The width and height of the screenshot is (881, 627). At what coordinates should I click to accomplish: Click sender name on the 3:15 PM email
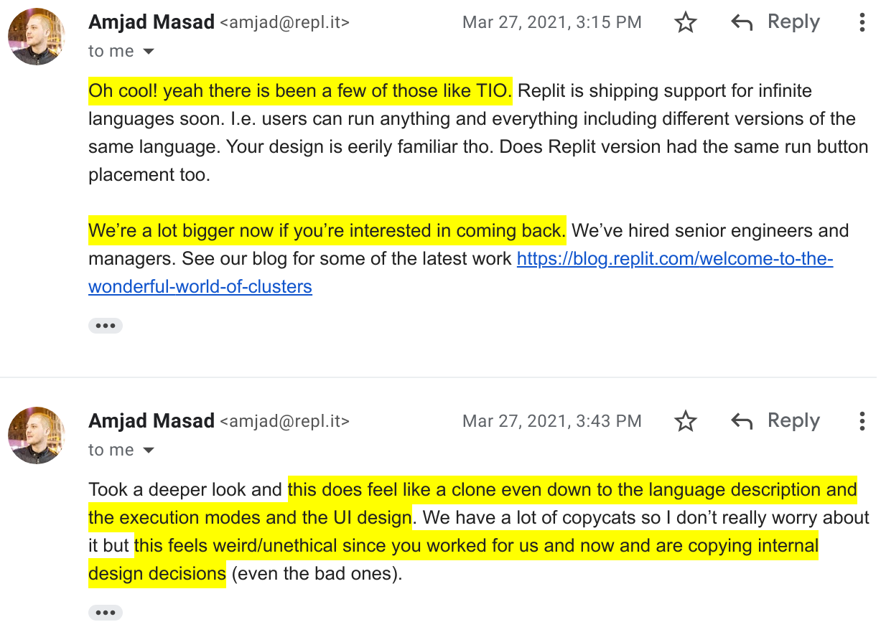click(x=152, y=22)
